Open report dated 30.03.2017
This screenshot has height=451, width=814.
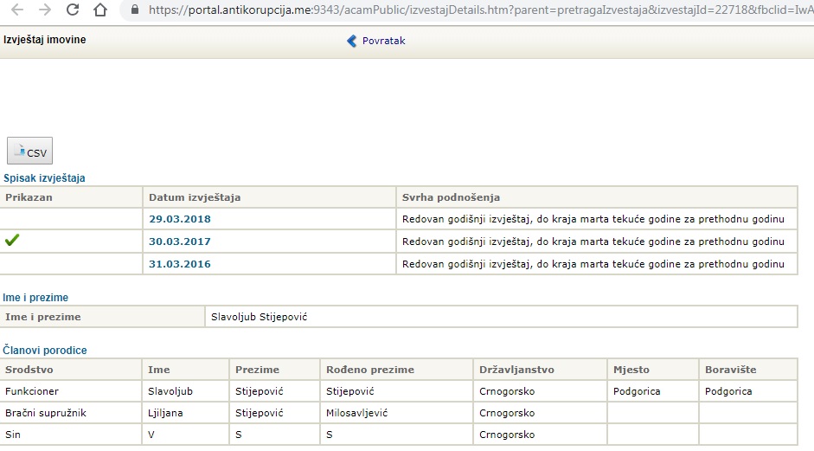point(179,242)
